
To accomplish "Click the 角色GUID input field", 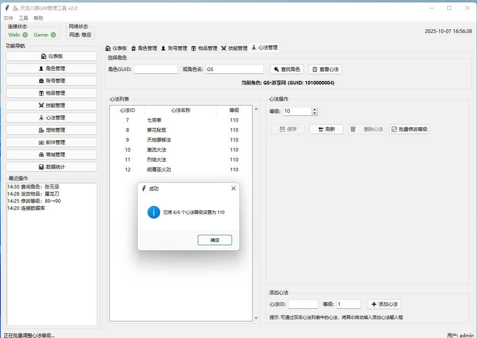I will (156, 69).
